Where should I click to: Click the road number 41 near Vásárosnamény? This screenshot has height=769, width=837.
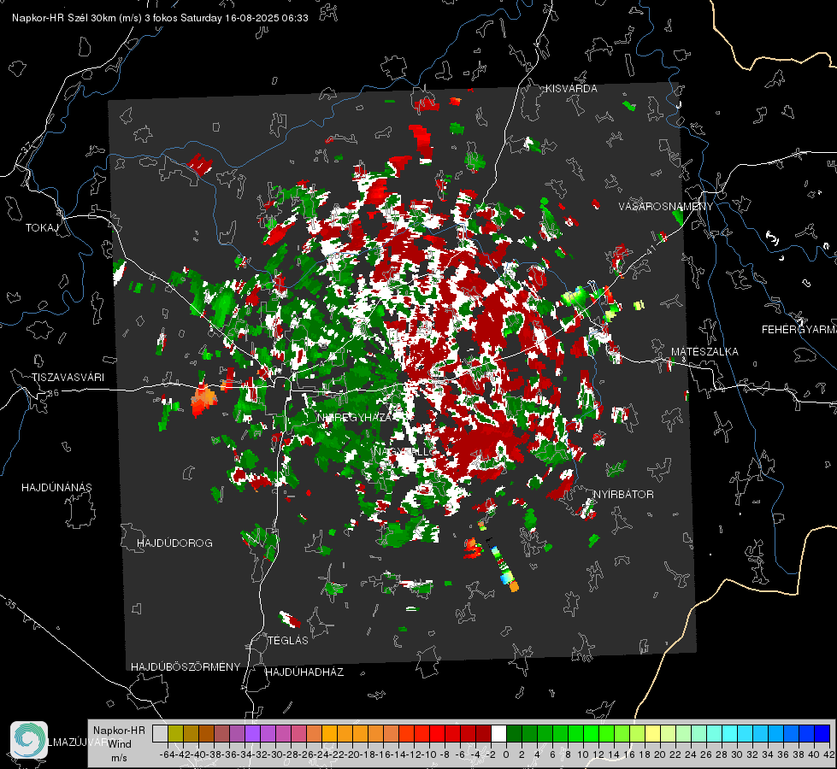(x=650, y=249)
